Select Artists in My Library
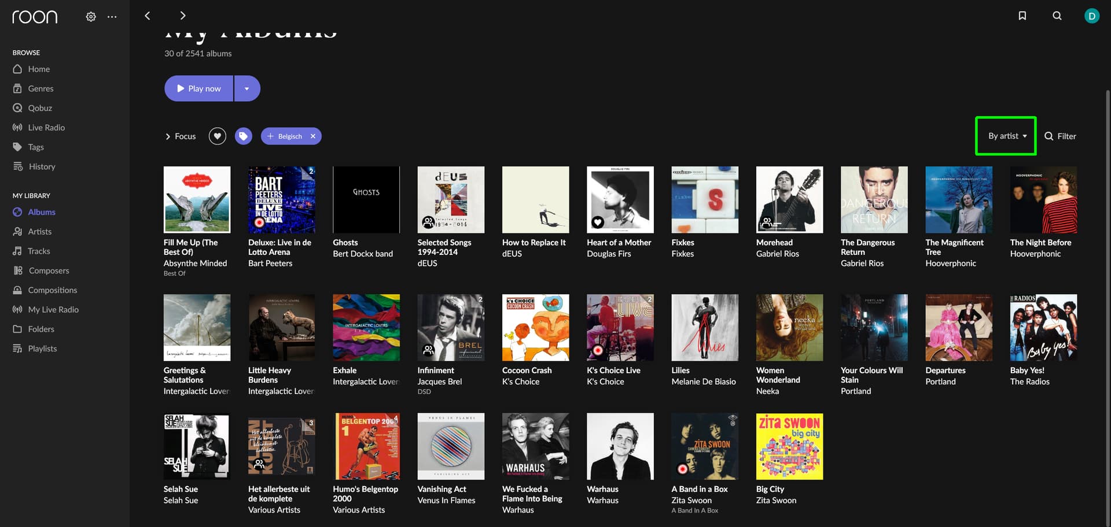This screenshot has width=1111, height=527. click(x=39, y=232)
